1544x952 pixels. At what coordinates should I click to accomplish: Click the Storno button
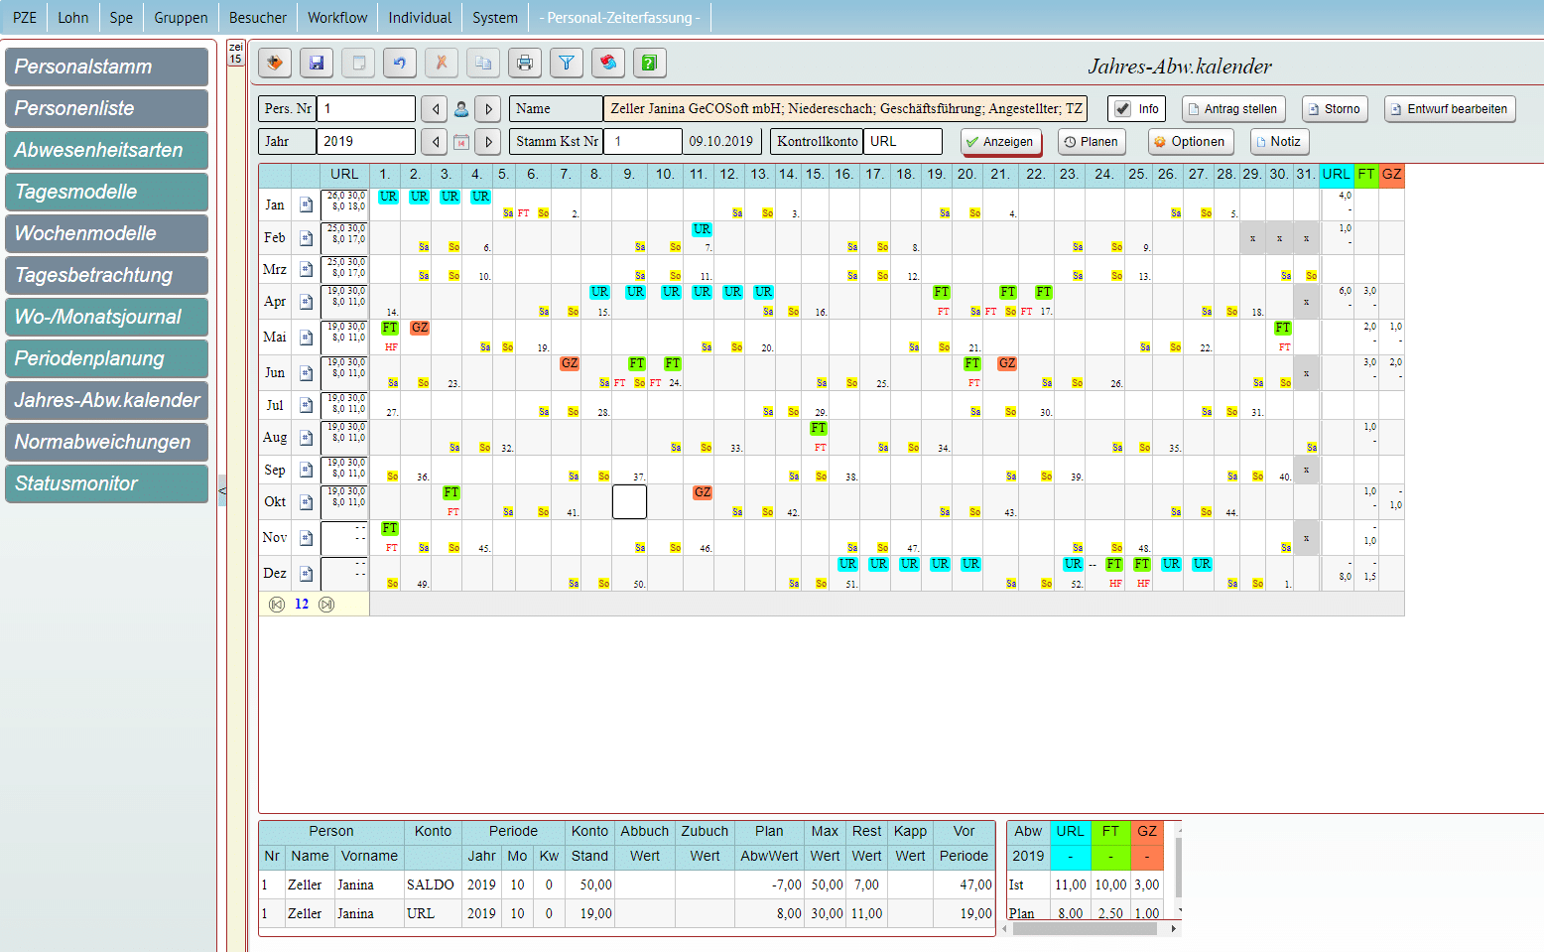coord(1335,109)
